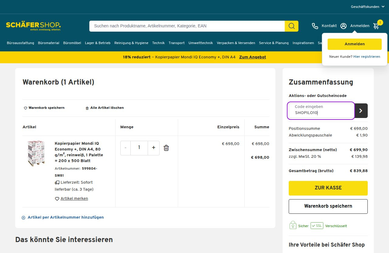Click the search magnifier button
The image size is (389, 253).
click(291, 26)
